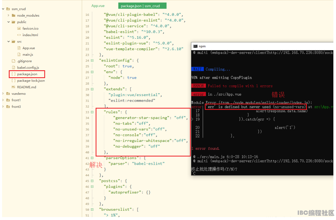Expand the front3 project
The width and height of the screenshot is (336, 220).
click(3, 107)
